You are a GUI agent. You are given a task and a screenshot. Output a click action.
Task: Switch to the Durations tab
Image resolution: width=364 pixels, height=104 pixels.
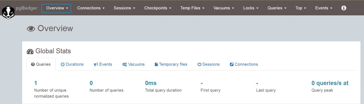pyautogui.click(x=72, y=64)
